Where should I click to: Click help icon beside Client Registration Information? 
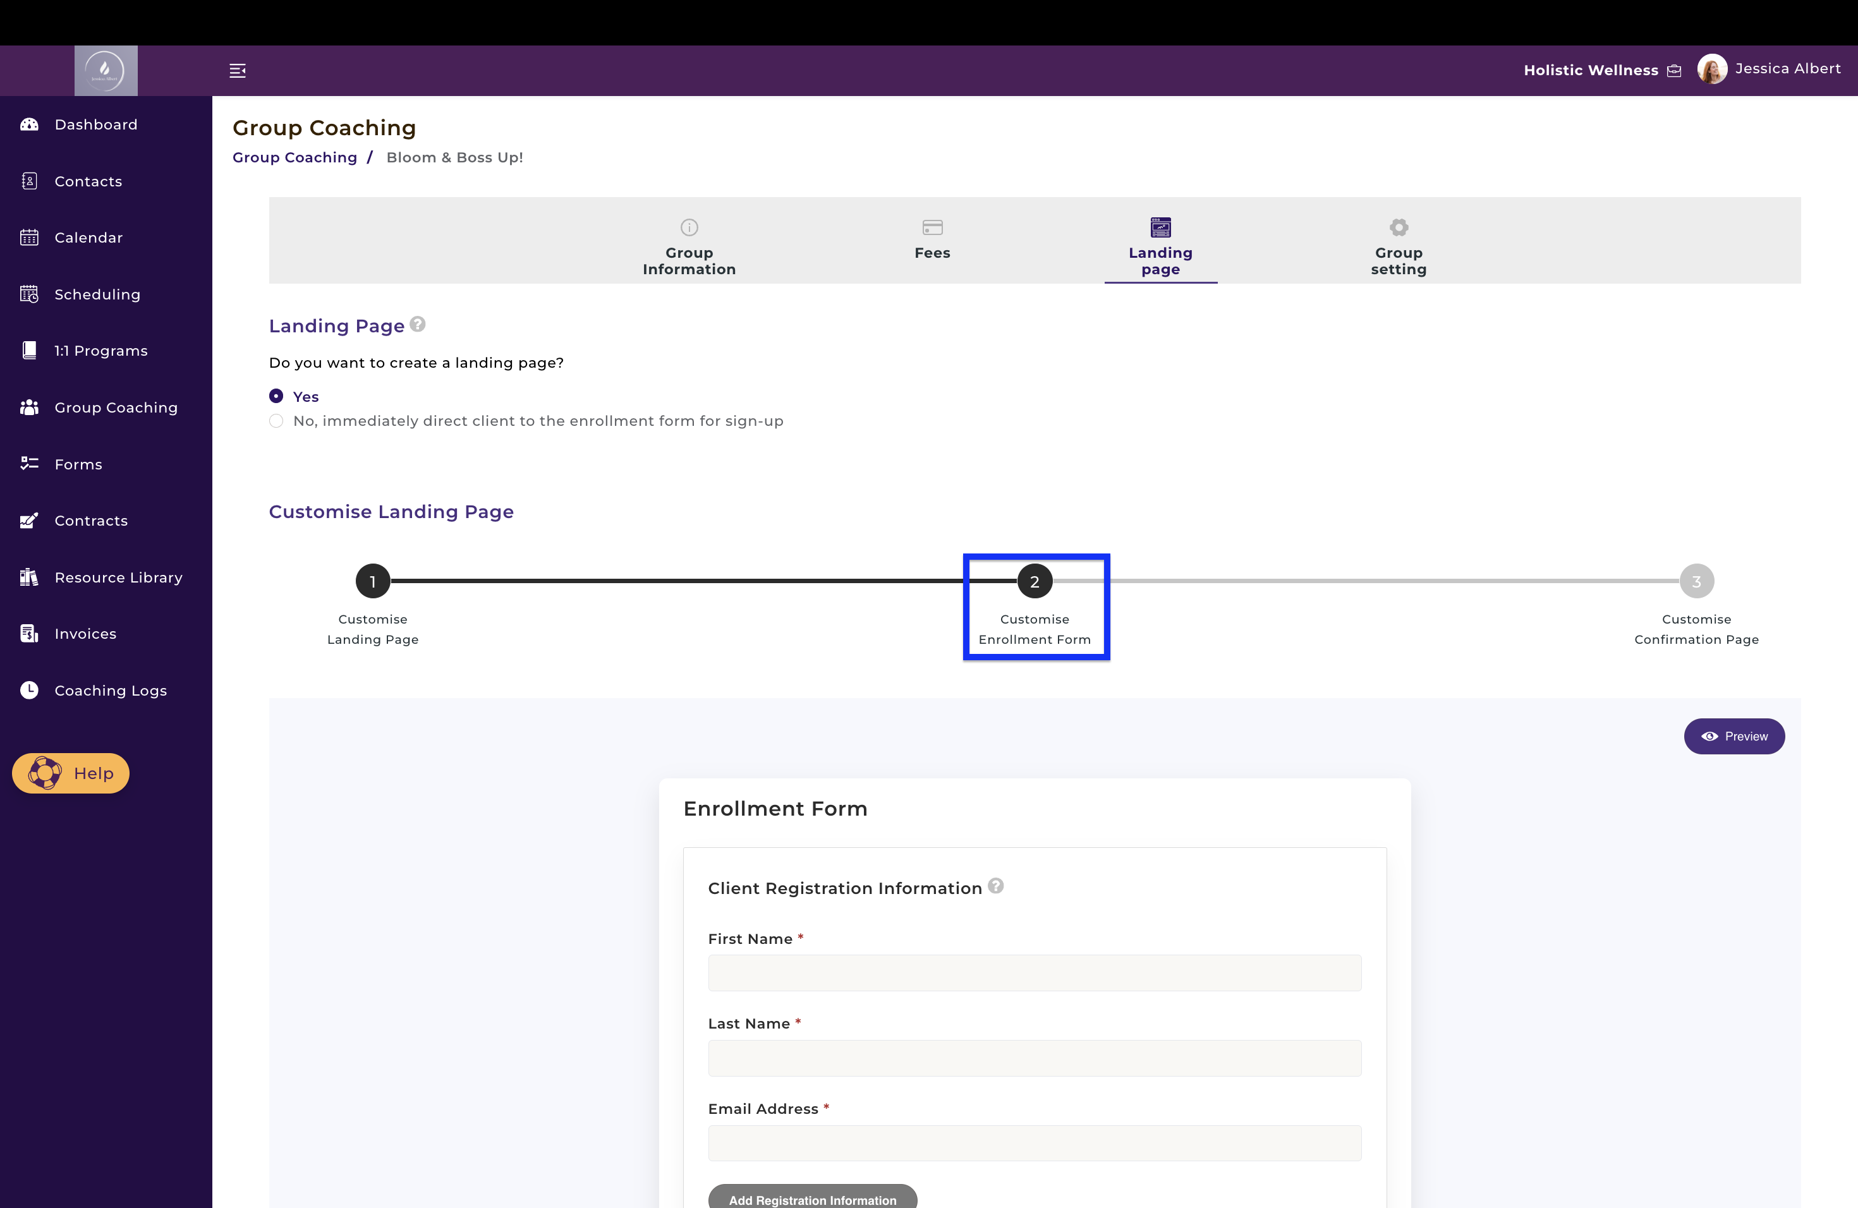pos(995,886)
